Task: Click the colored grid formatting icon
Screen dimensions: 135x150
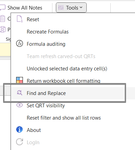Action: 20,80
